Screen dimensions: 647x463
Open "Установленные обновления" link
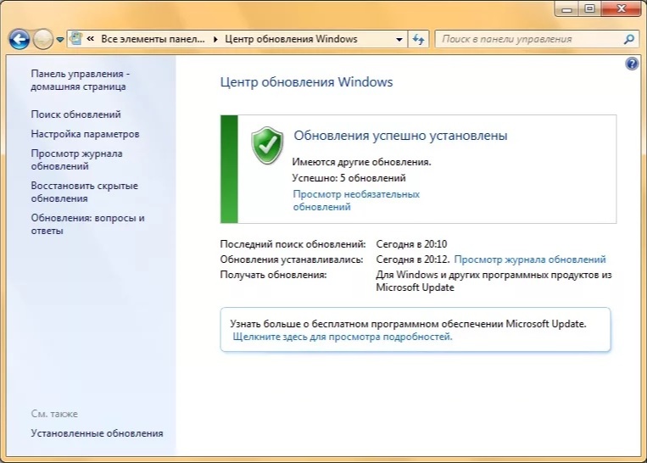click(97, 433)
